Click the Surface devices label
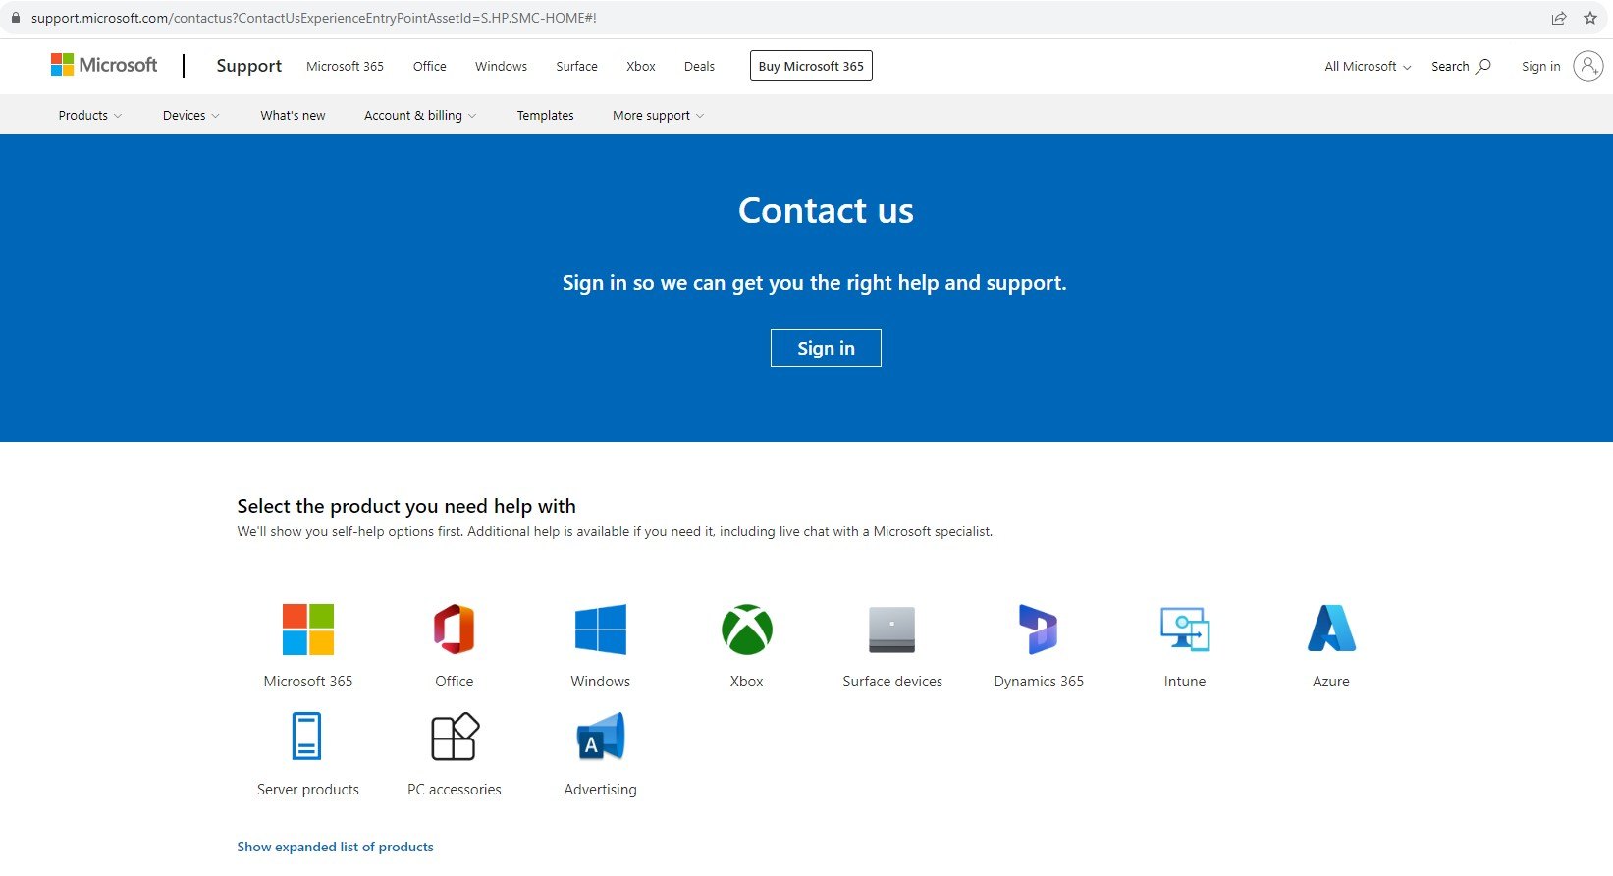The image size is (1613, 876). (x=892, y=682)
